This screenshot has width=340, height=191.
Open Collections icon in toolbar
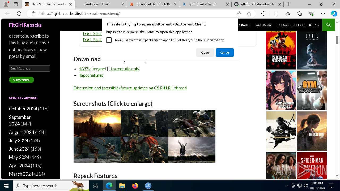coord(300,14)
